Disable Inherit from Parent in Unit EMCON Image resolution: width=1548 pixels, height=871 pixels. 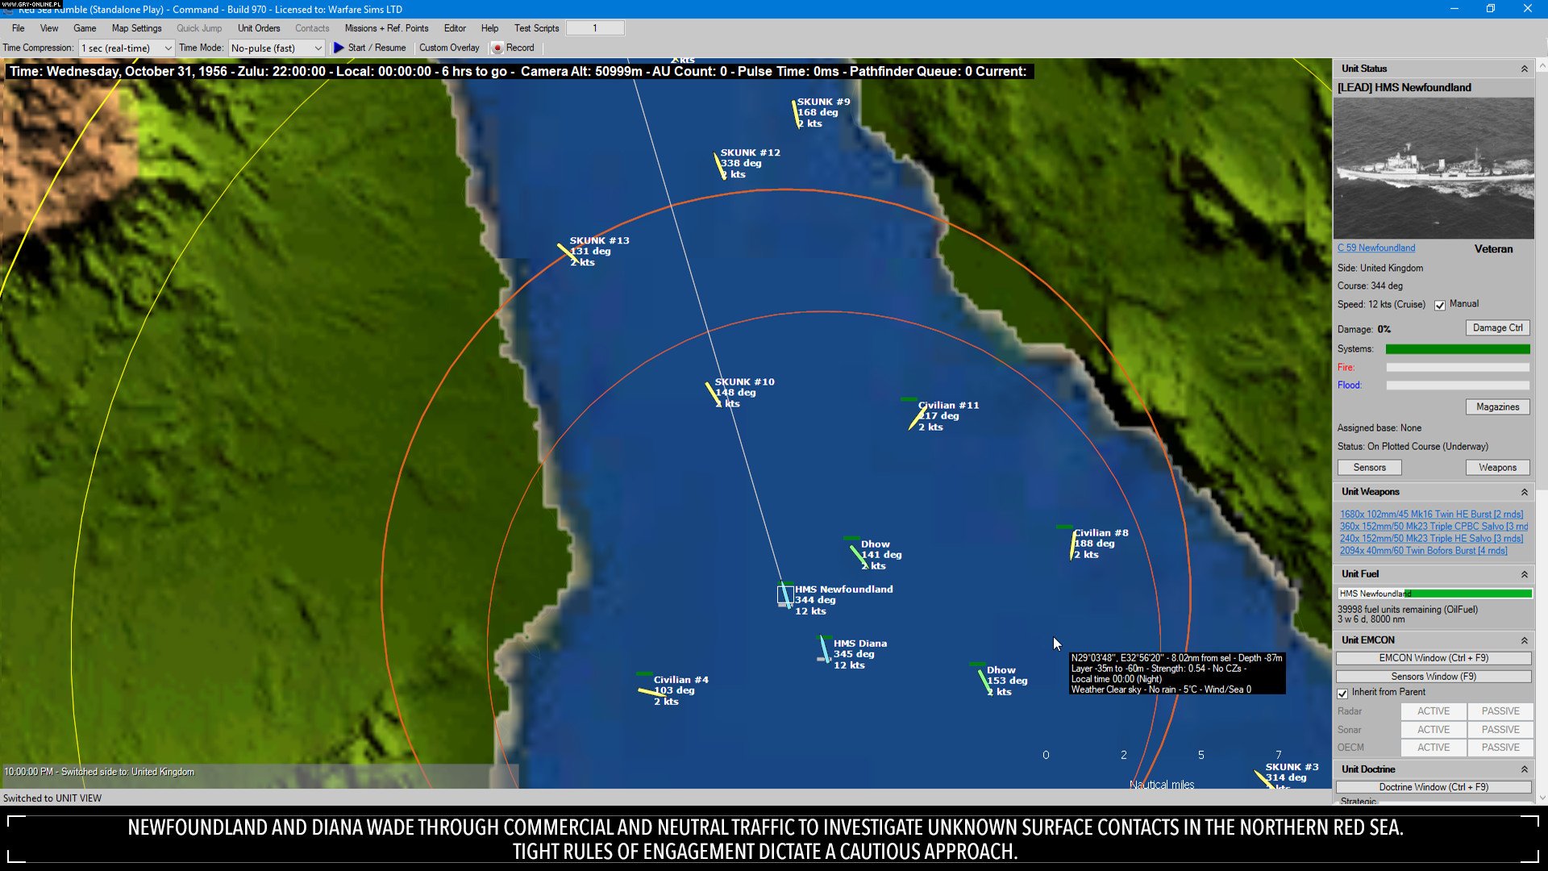[x=1342, y=694]
